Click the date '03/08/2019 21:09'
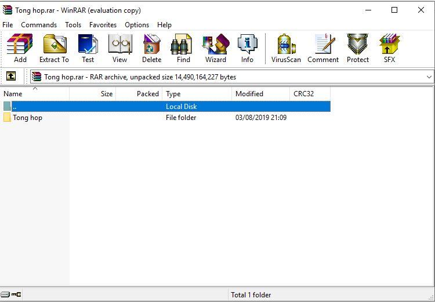This screenshot has width=435, height=302. [x=261, y=118]
